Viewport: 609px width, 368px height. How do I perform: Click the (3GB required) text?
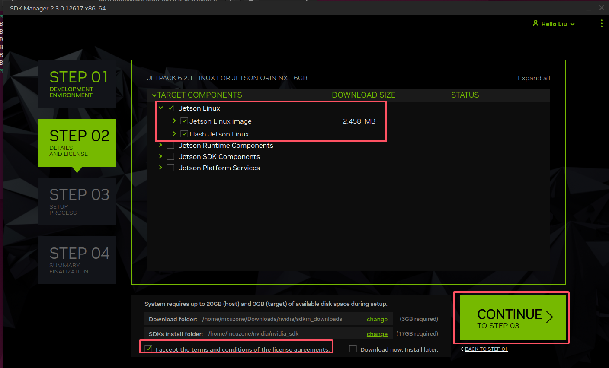point(419,319)
